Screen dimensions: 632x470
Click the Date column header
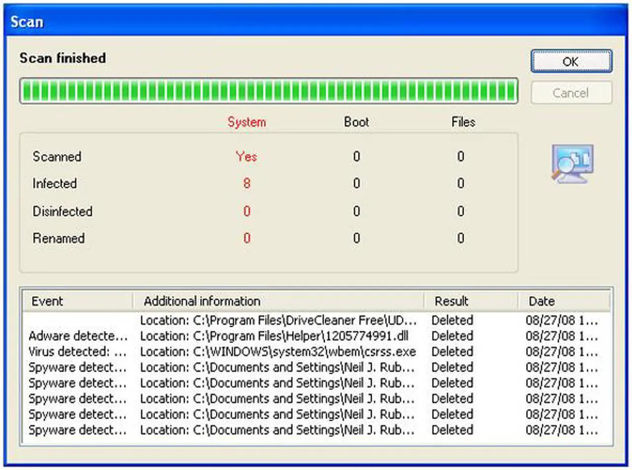point(564,301)
